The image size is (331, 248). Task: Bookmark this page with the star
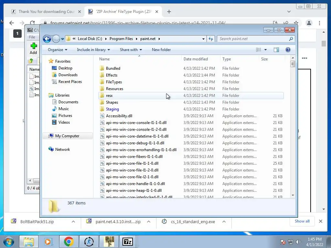tap(296, 23)
